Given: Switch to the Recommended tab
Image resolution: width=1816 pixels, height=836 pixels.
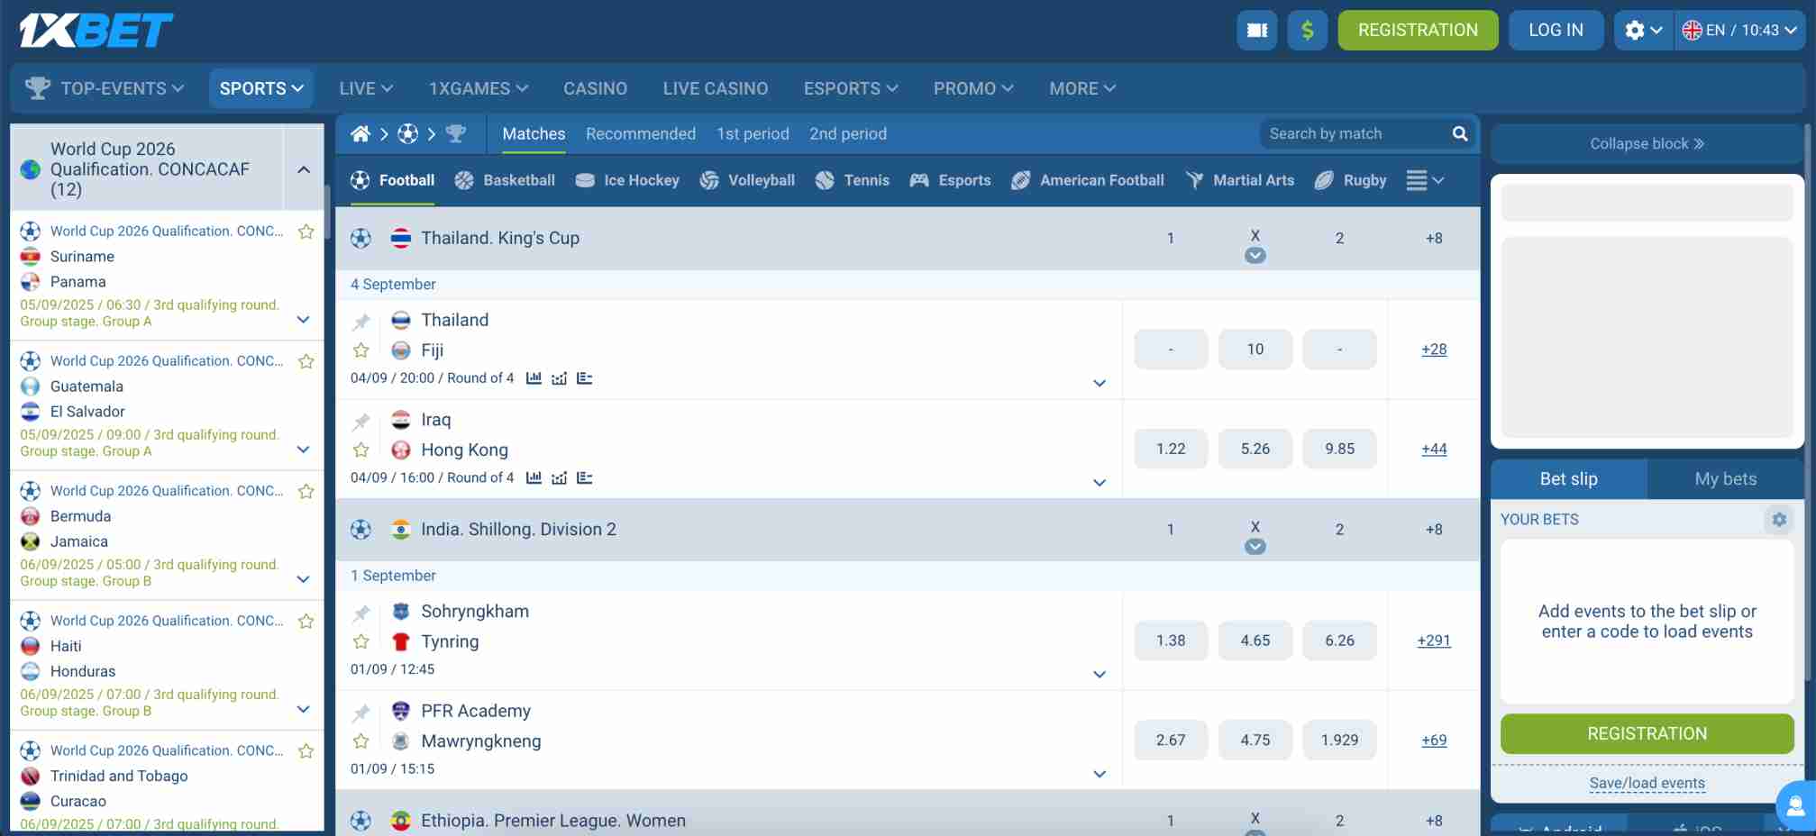Looking at the screenshot, I should click(x=641, y=133).
